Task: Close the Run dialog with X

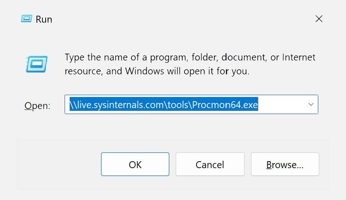Action: coord(319,19)
